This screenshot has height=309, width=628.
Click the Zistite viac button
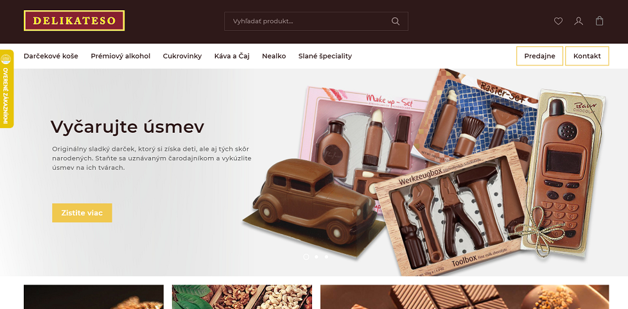pos(82,213)
